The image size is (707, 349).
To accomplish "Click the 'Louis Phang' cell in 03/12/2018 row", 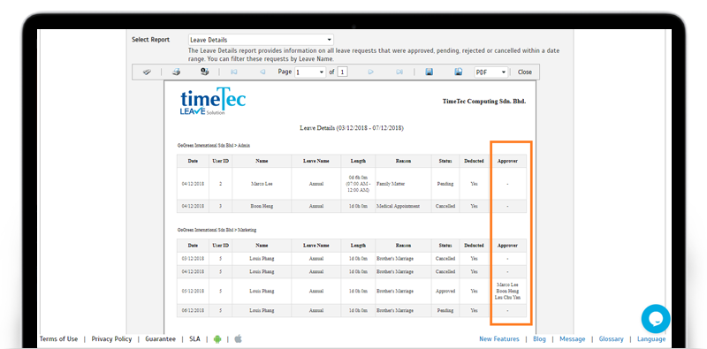I will pyautogui.click(x=262, y=259).
